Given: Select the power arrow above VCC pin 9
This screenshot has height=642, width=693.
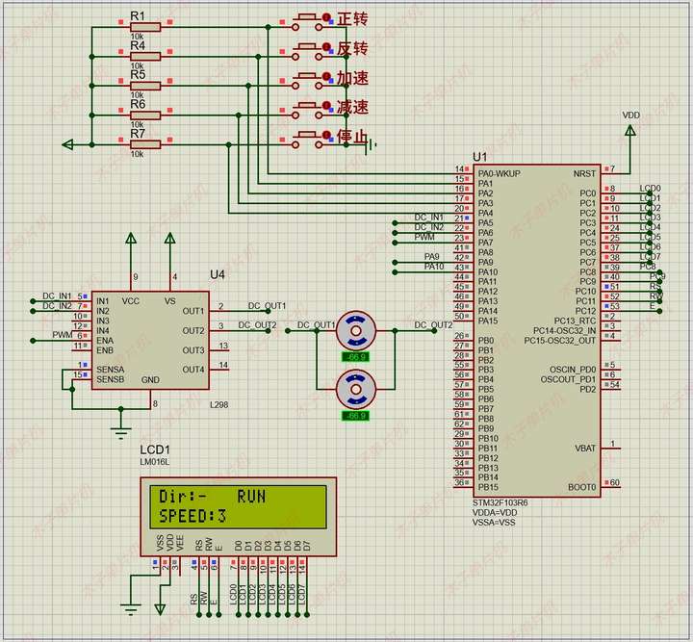Looking at the screenshot, I should click(131, 239).
